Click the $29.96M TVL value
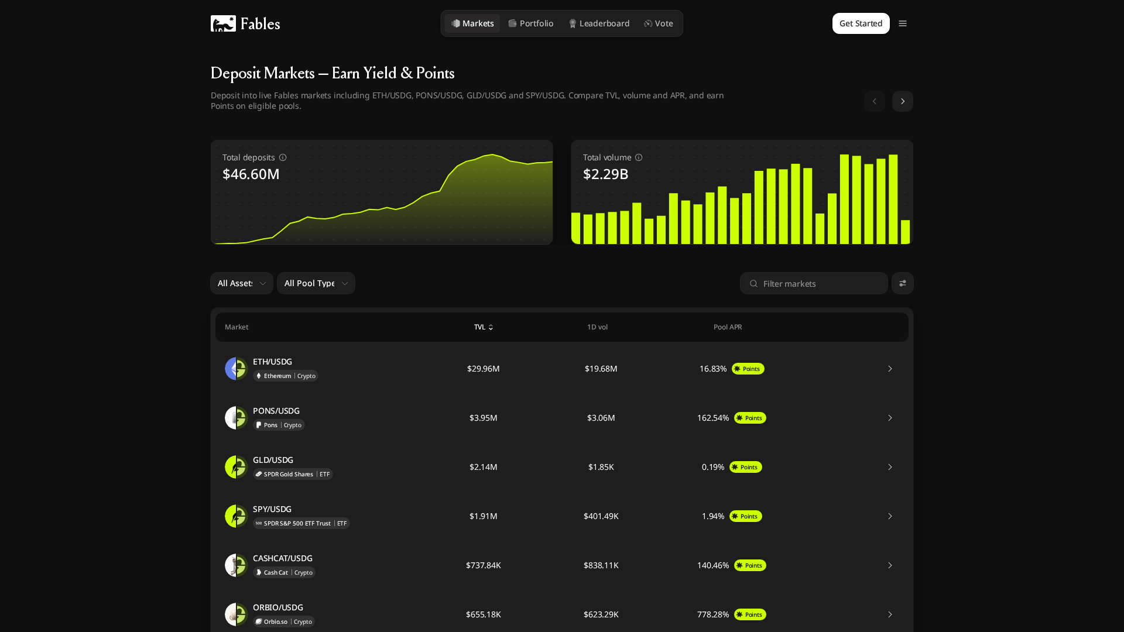 click(x=484, y=369)
